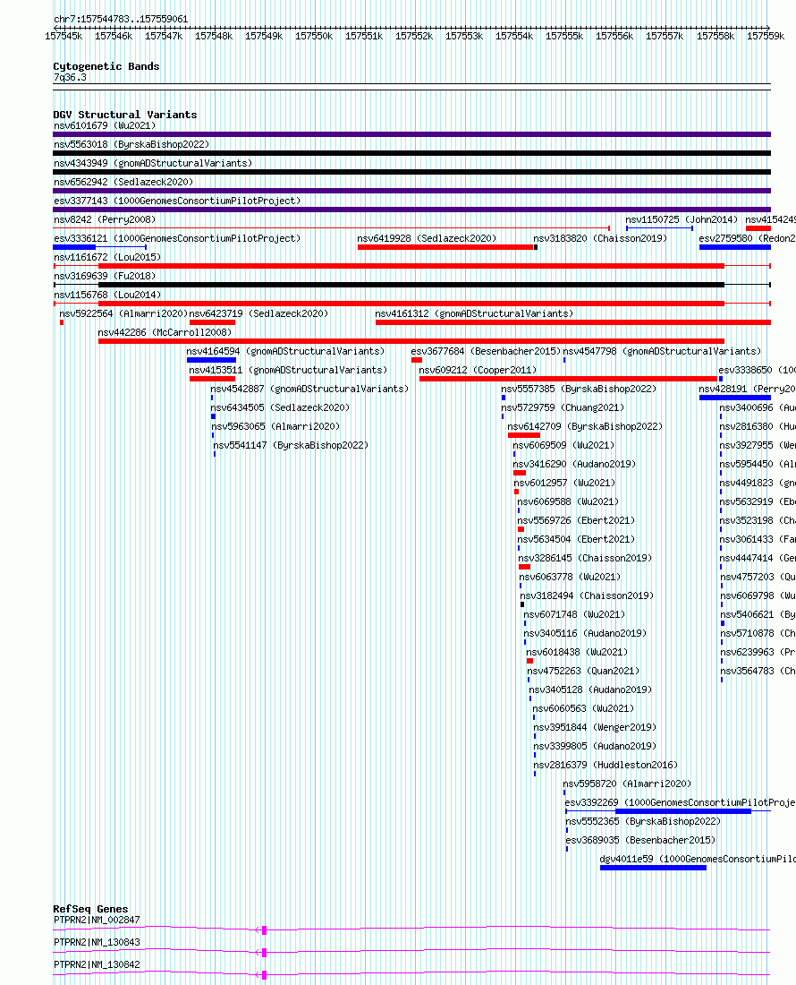The image size is (796, 985).
Task: Open the nsv6069588 (Wu2021) label
Action: (x=568, y=502)
